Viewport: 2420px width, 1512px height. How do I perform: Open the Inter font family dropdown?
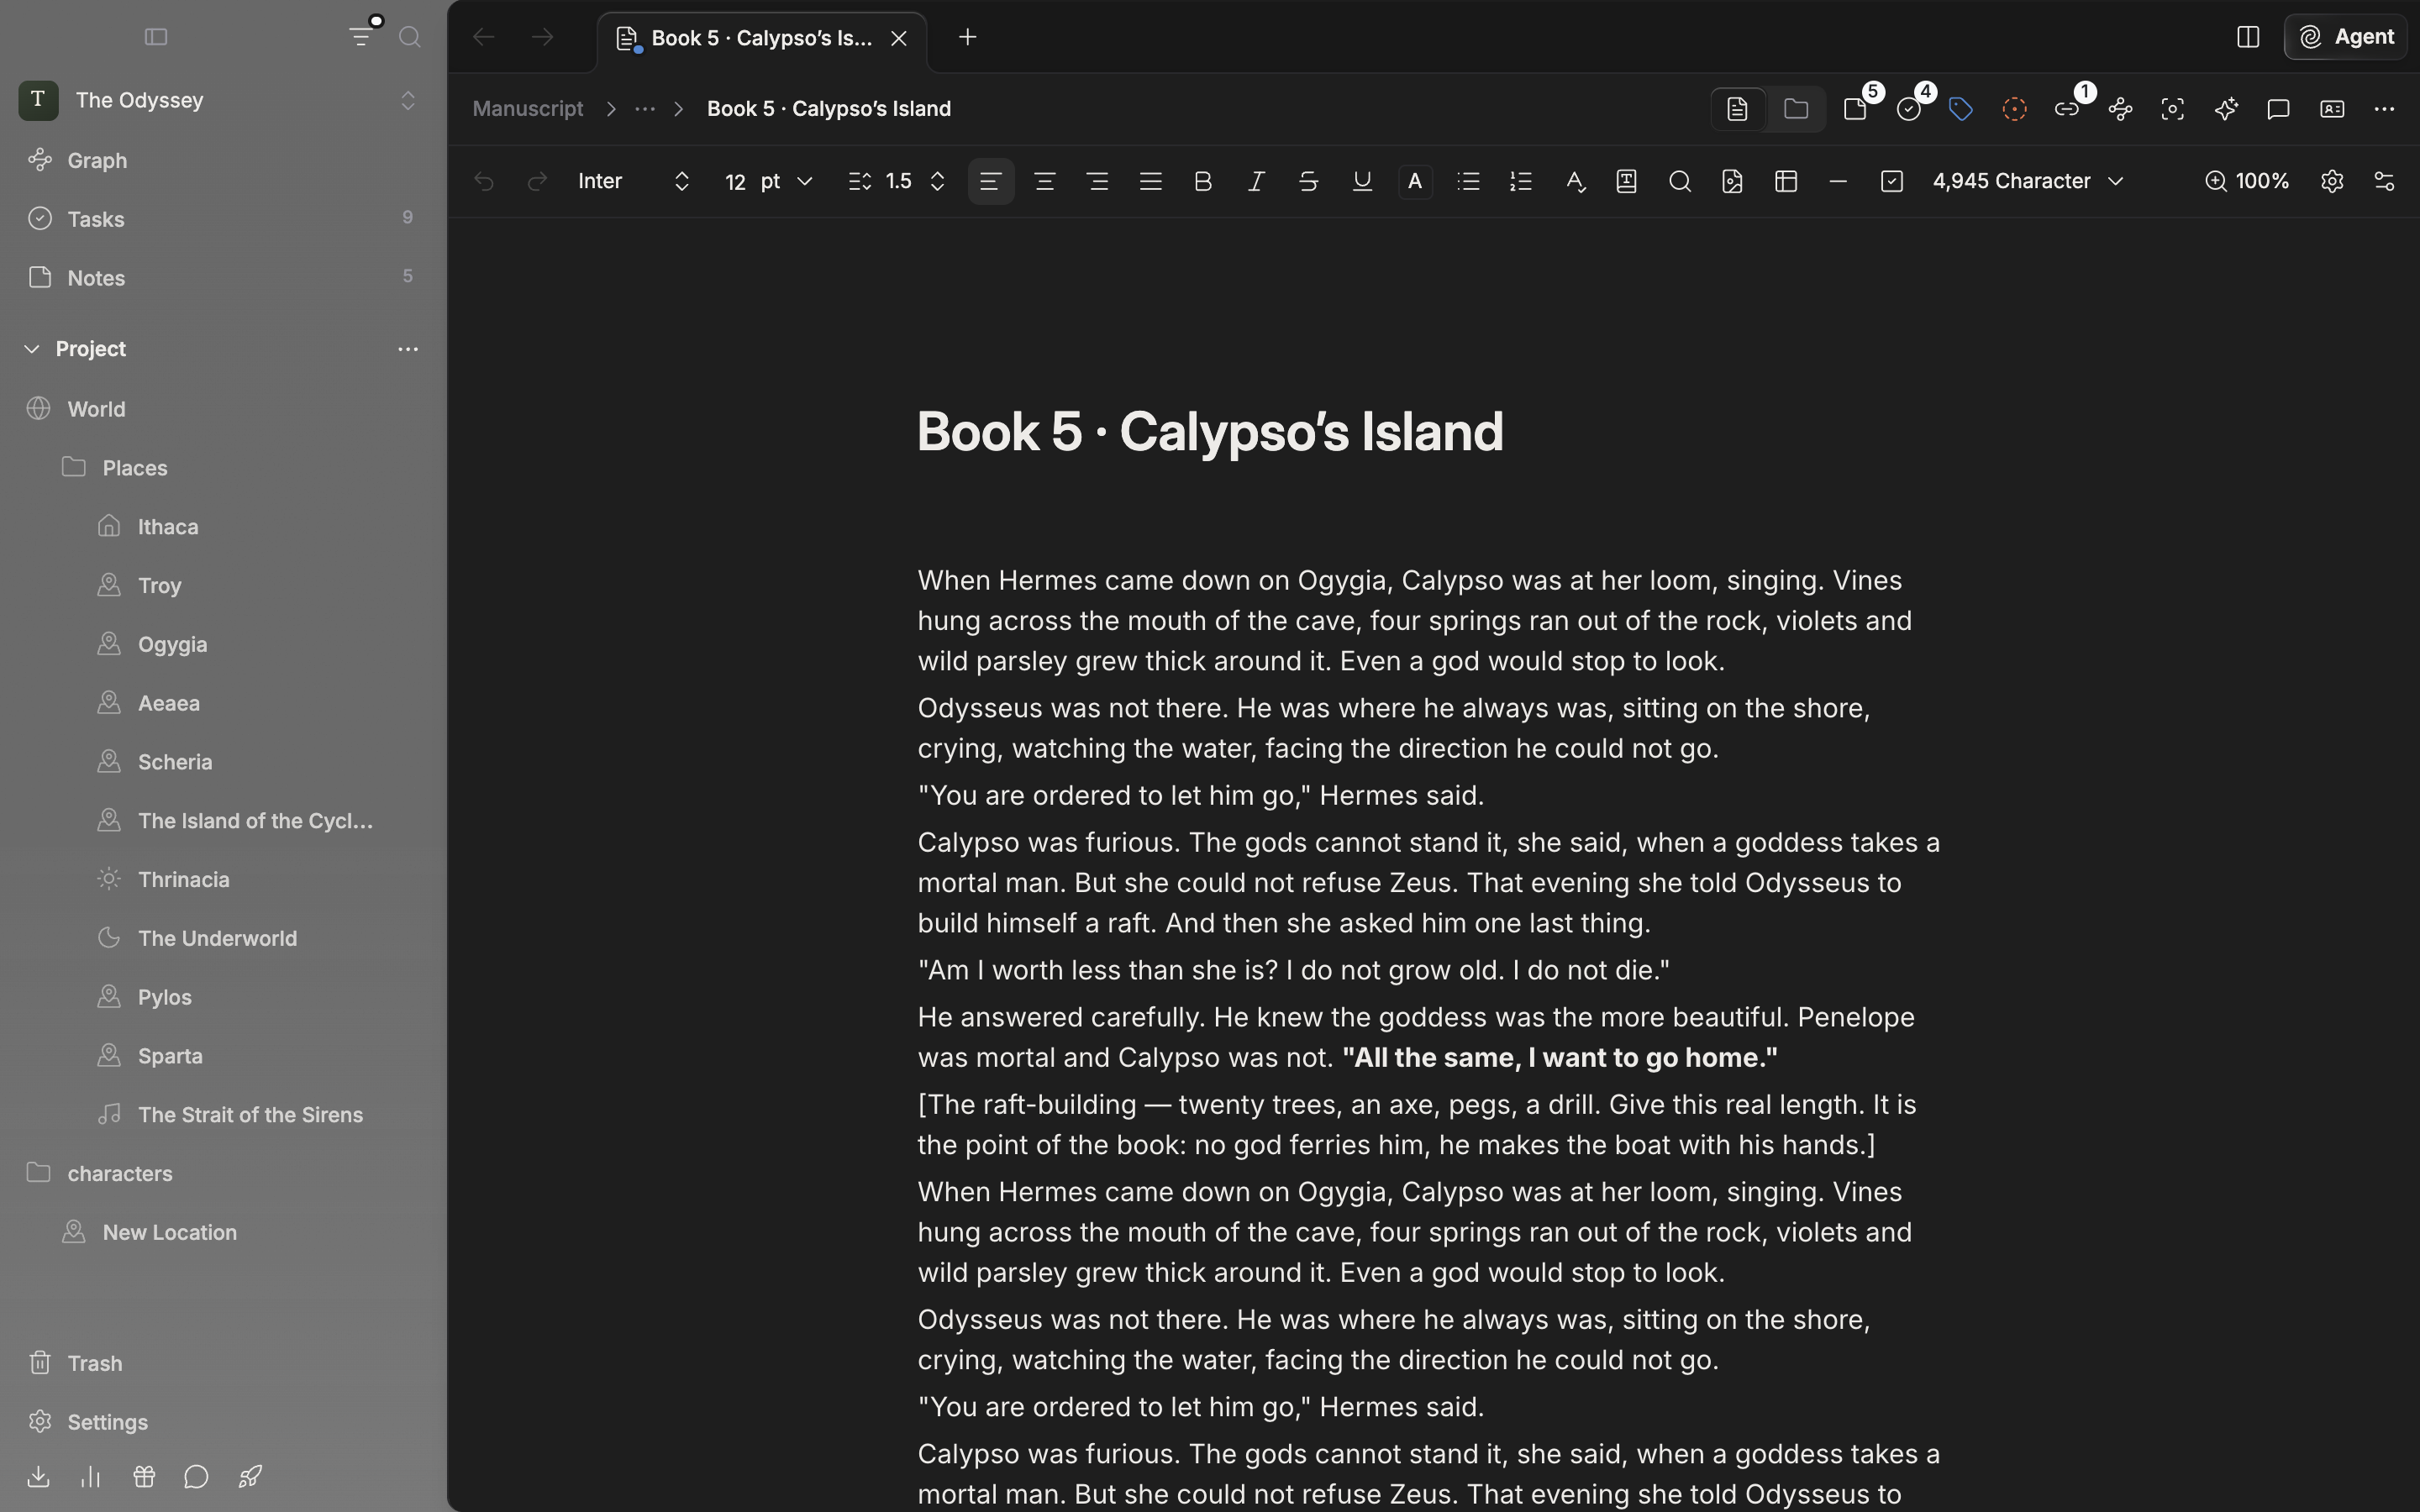coord(634,181)
